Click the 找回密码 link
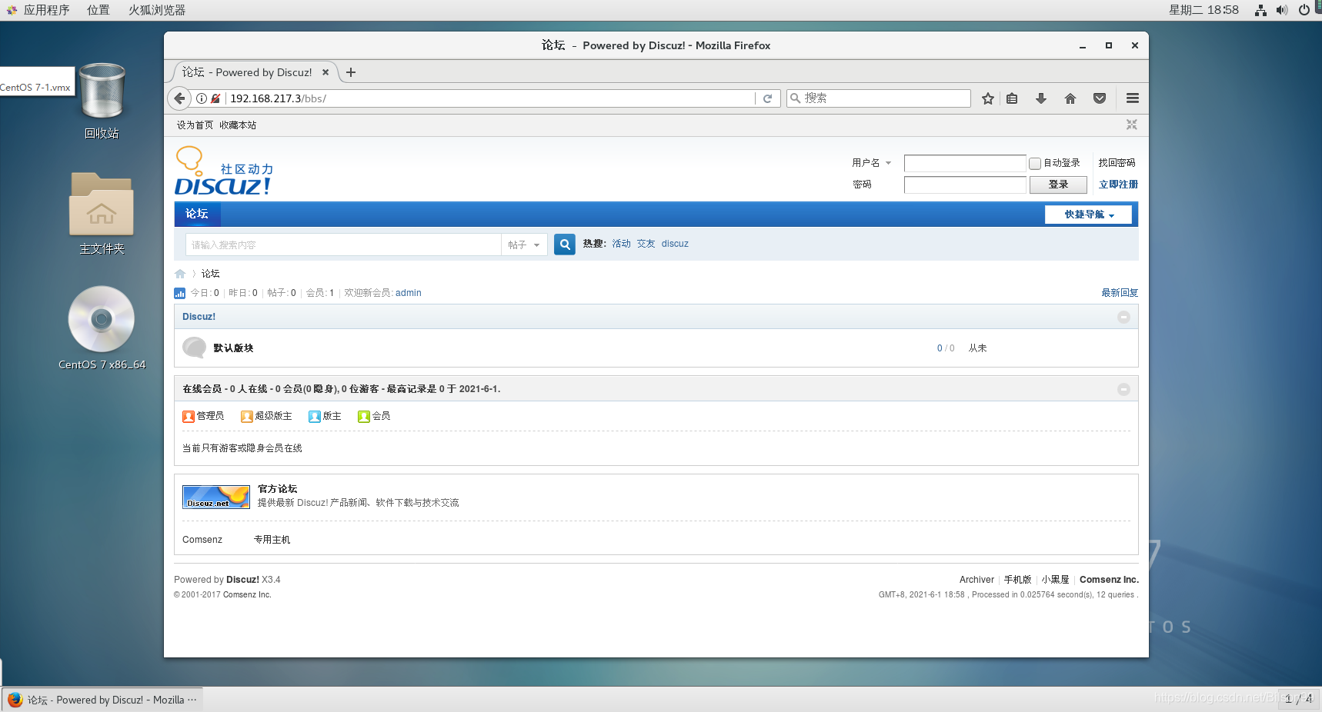The width and height of the screenshot is (1322, 712). tap(1117, 163)
